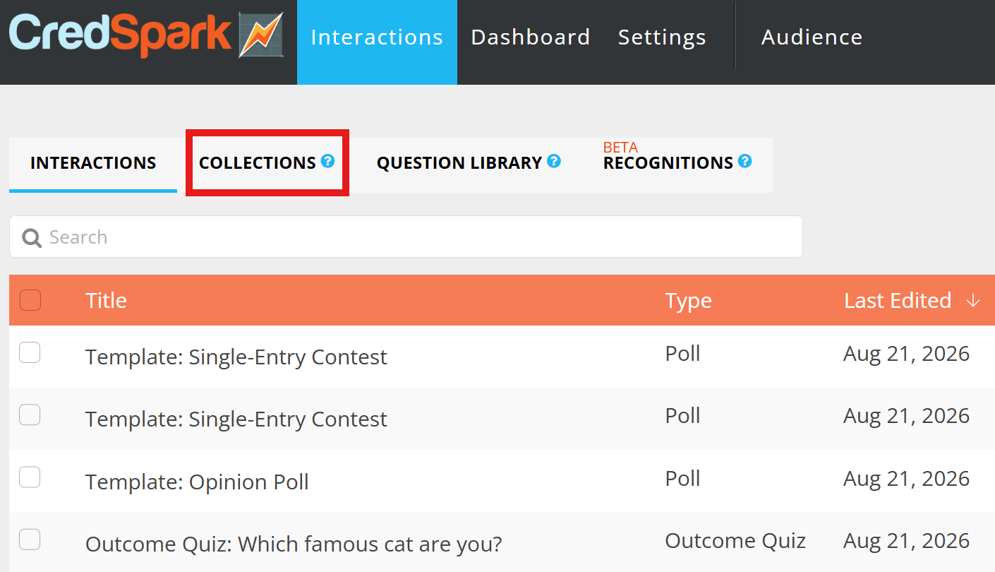Open the Question Library tab
The image size is (995, 572).
459,163
